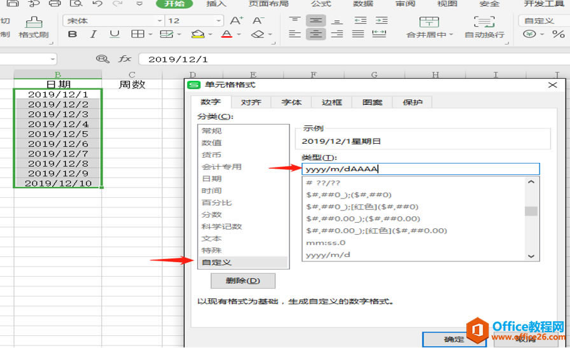Click the 类型 format code input field
This screenshot has width=570, height=348.
click(421, 169)
